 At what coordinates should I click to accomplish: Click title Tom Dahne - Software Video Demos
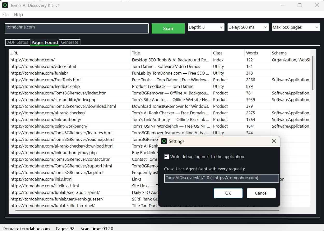(x=166, y=67)
